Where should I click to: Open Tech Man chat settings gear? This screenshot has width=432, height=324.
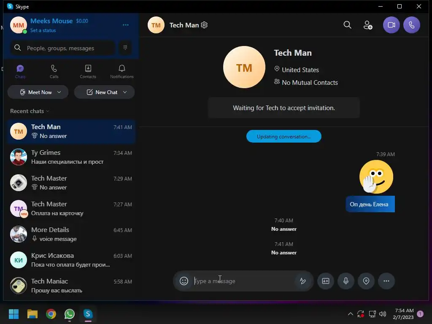coord(204,25)
